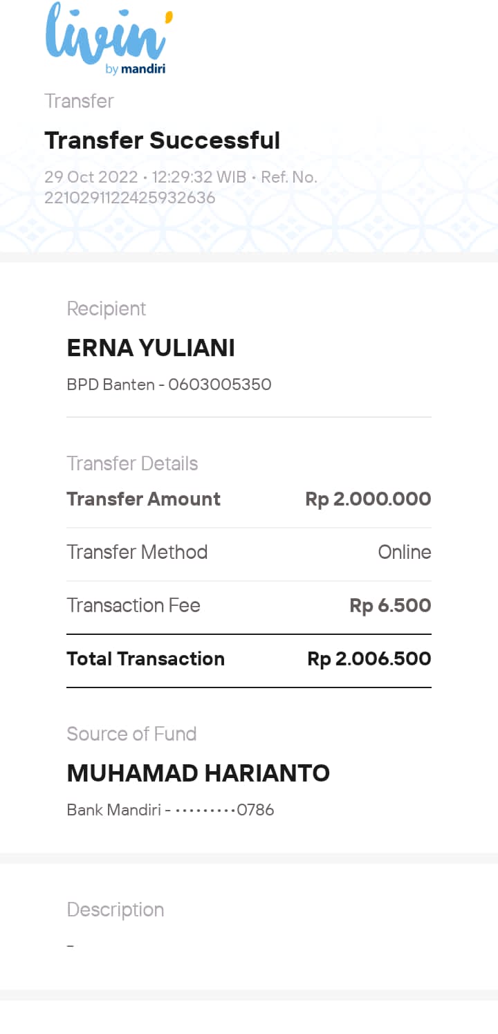Viewport: 498px width, 1034px height.
Task: Click the "Transfer" header label
Action: [x=79, y=101]
